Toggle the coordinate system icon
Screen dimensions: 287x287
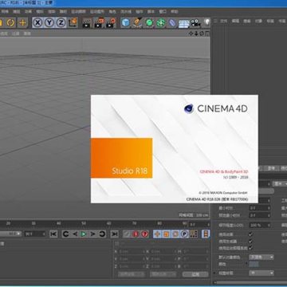(x=73, y=22)
